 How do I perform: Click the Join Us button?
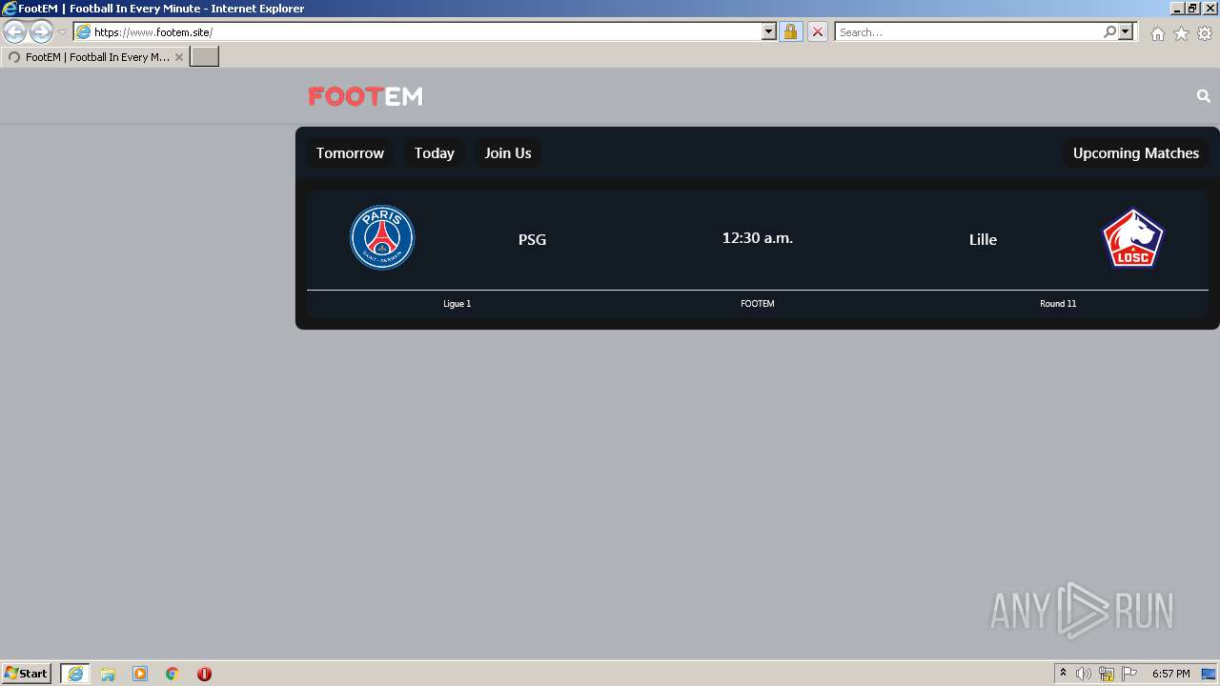[508, 153]
